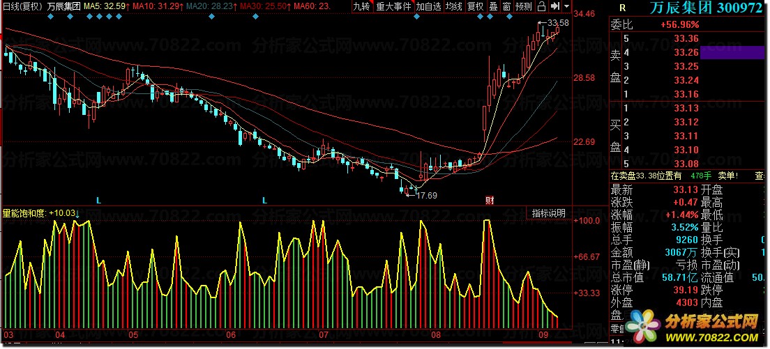Click the 卖单! alert text

tap(728, 176)
